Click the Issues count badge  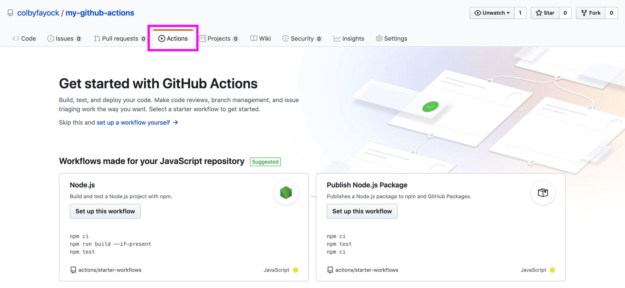[x=79, y=39]
